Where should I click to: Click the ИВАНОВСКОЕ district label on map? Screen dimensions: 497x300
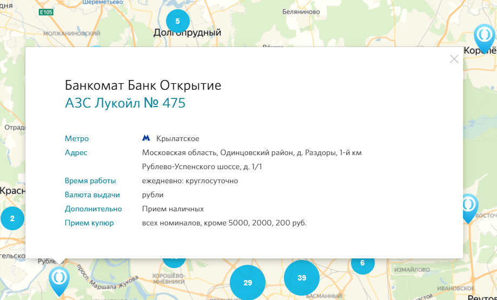point(456,288)
